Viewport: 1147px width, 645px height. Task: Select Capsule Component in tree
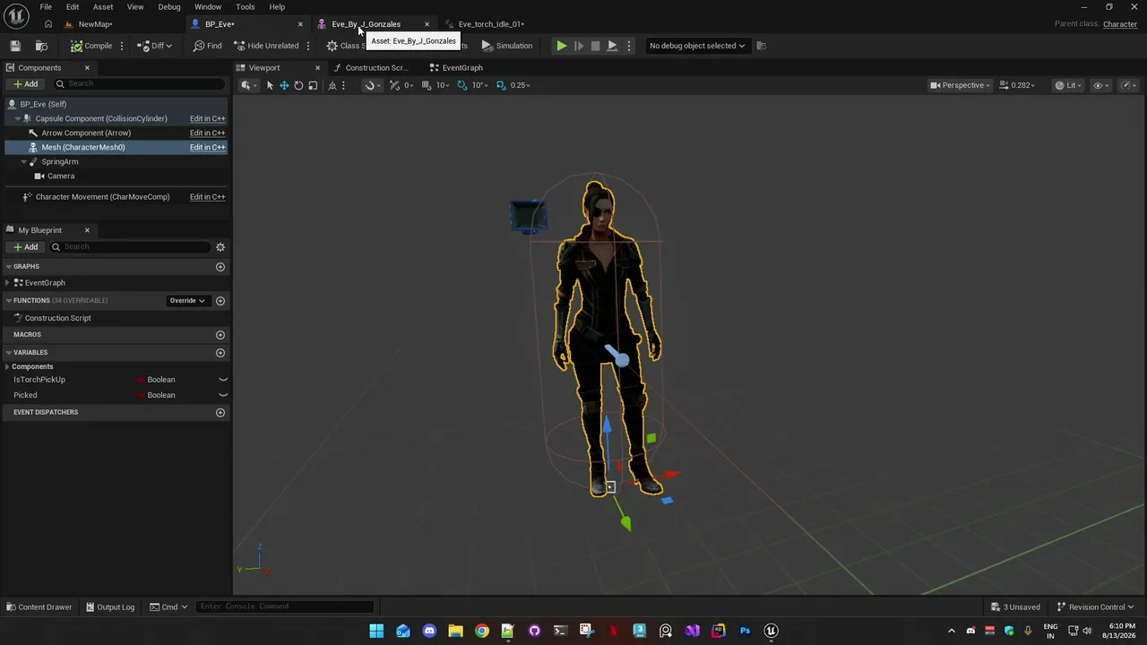tap(101, 118)
